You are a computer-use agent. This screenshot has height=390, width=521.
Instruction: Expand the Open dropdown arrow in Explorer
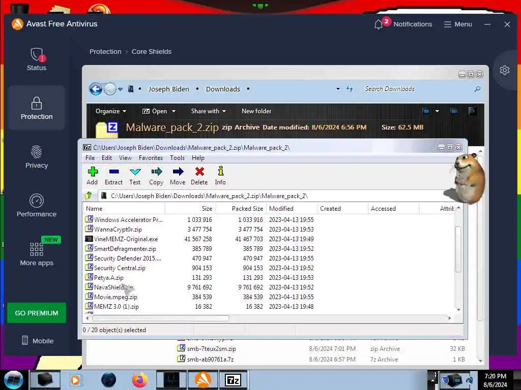click(x=173, y=111)
